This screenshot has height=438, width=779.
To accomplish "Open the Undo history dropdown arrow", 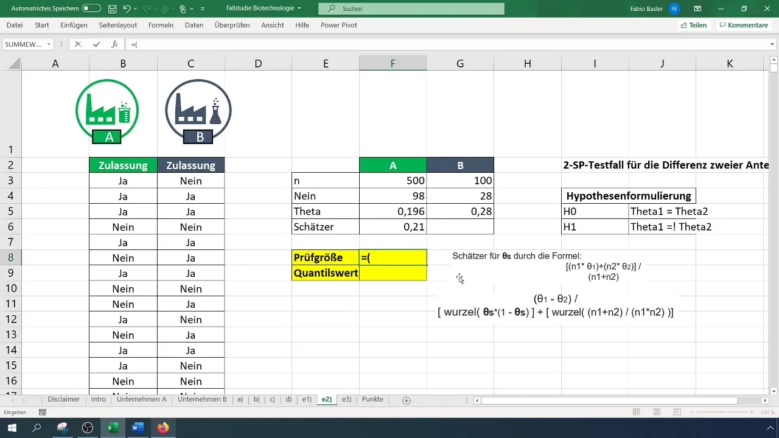I will (136, 9).
